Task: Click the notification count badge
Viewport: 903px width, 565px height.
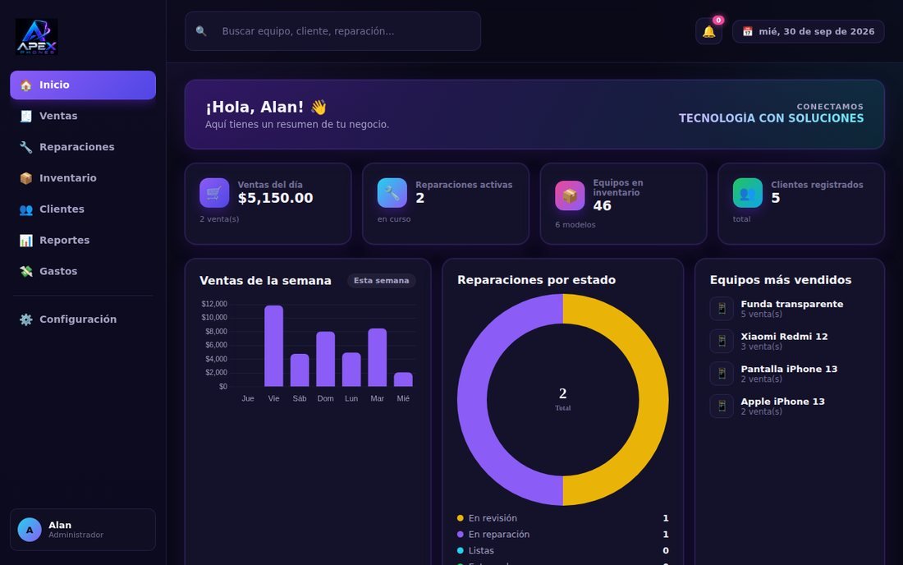Action: (x=718, y=21)
